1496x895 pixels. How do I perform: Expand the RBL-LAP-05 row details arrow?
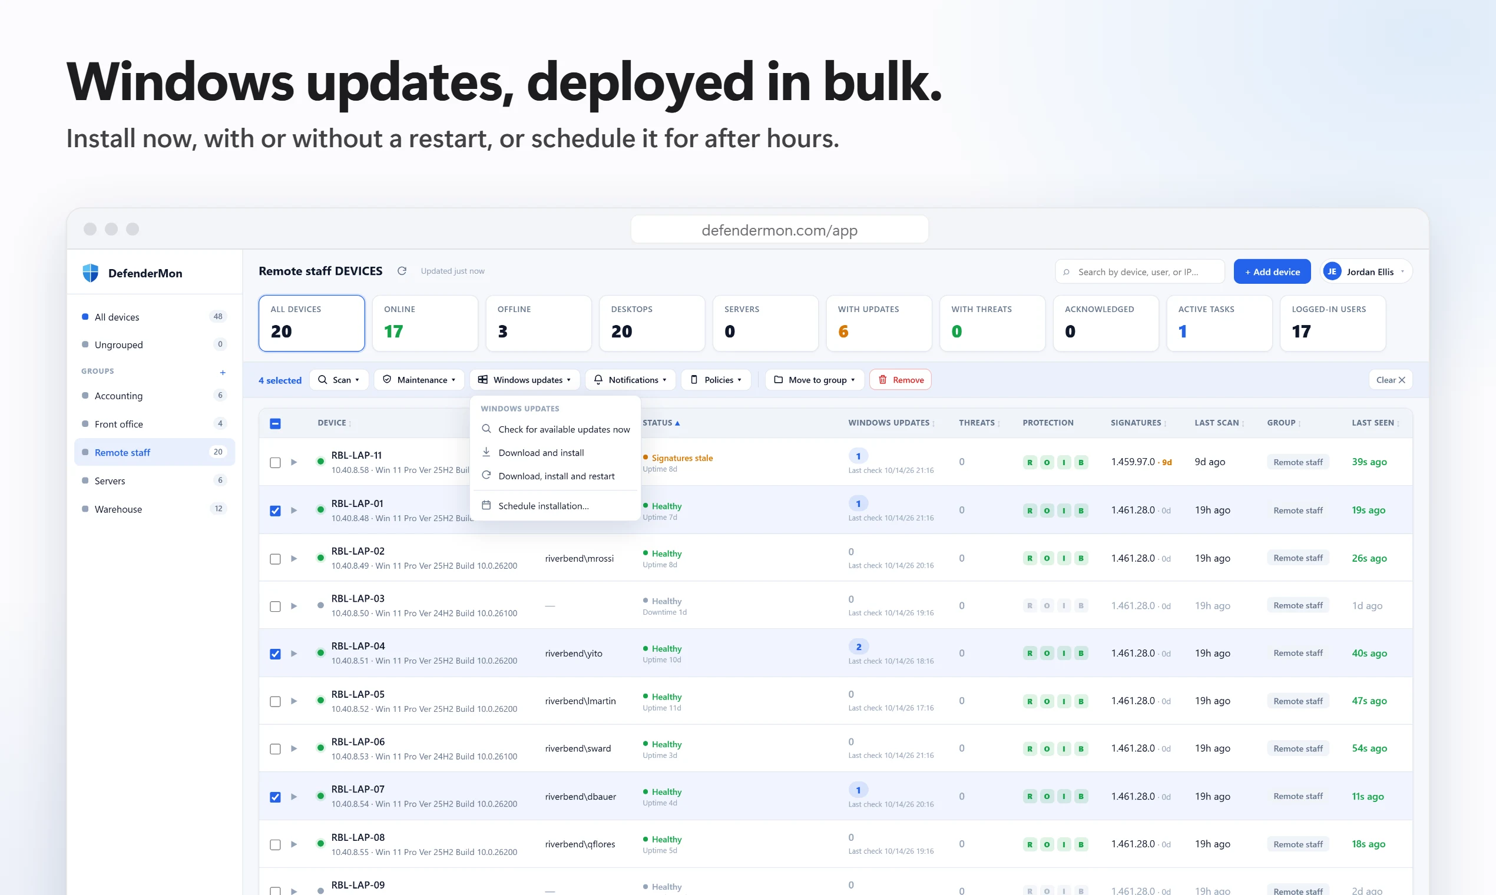point(294,701)
